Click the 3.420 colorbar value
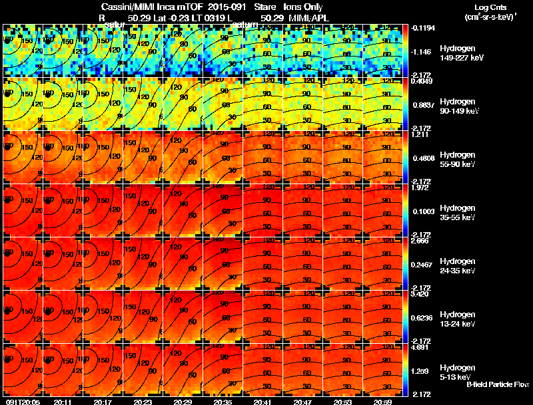Viewport: 533px width, 405px height. [420, 294]
